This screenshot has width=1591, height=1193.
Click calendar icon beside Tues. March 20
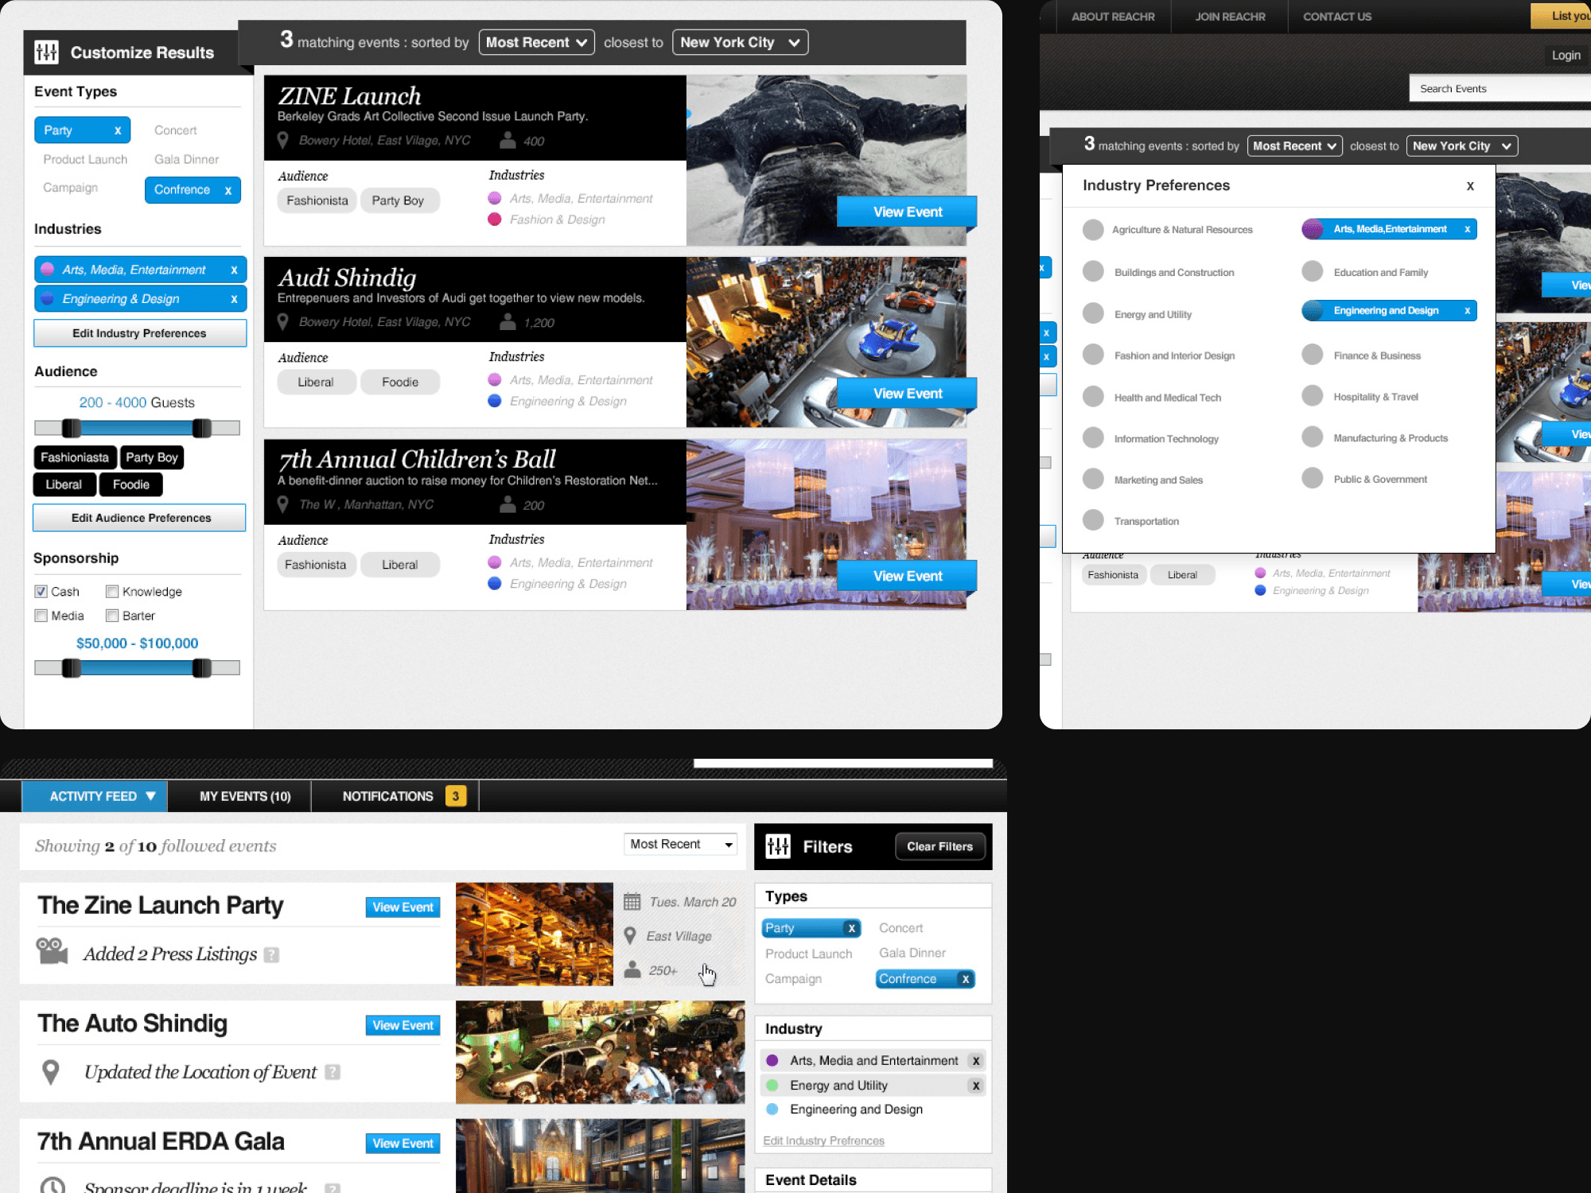click(632, 902)
